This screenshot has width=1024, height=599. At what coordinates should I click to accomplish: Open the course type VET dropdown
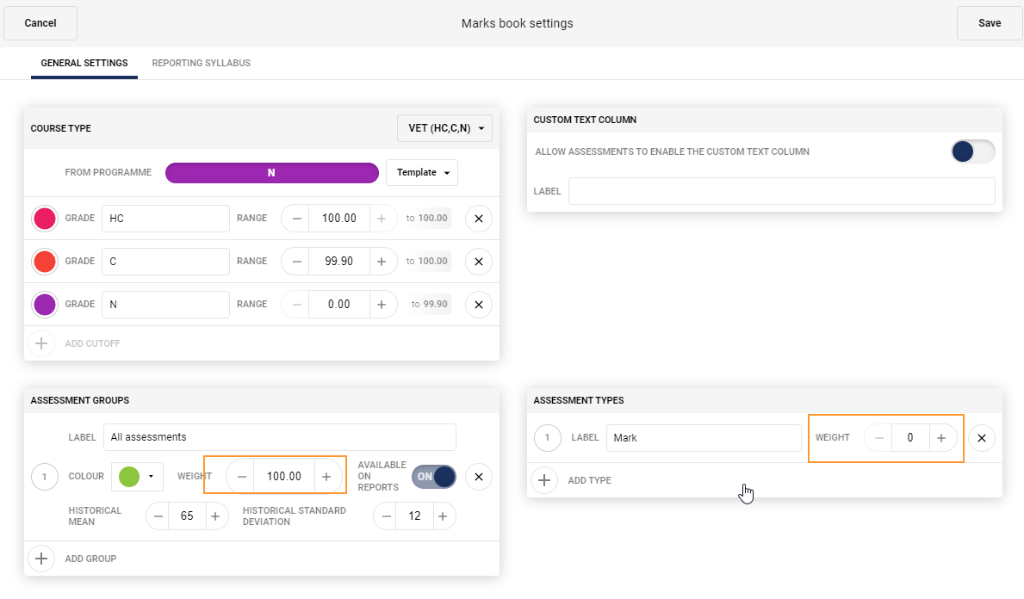tap(444, 127)
